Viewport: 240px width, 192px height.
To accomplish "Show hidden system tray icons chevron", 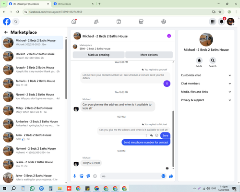I will (194, 189).
